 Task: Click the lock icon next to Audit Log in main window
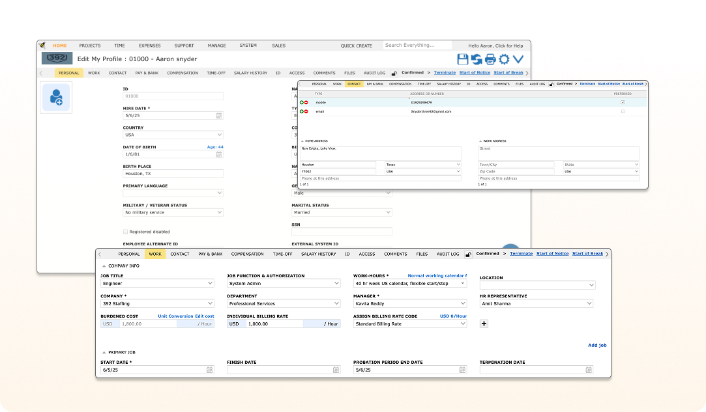click(x=394, y=74)
